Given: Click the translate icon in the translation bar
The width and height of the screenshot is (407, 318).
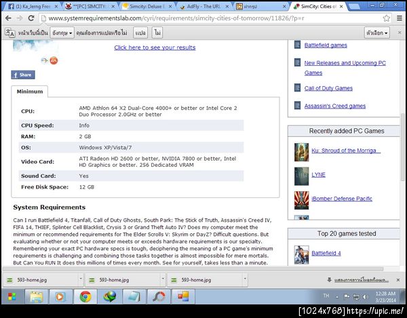Looking at the screenshot, I should [10, 33].
